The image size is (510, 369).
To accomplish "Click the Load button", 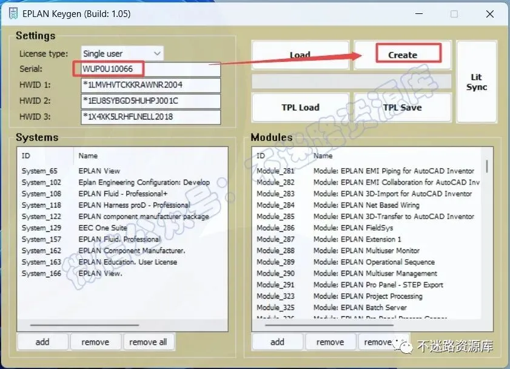I will [300, 55].
